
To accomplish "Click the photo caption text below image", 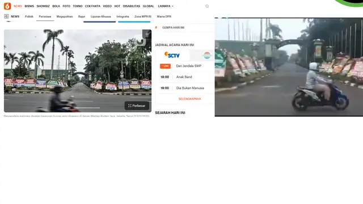I will 77,116.
